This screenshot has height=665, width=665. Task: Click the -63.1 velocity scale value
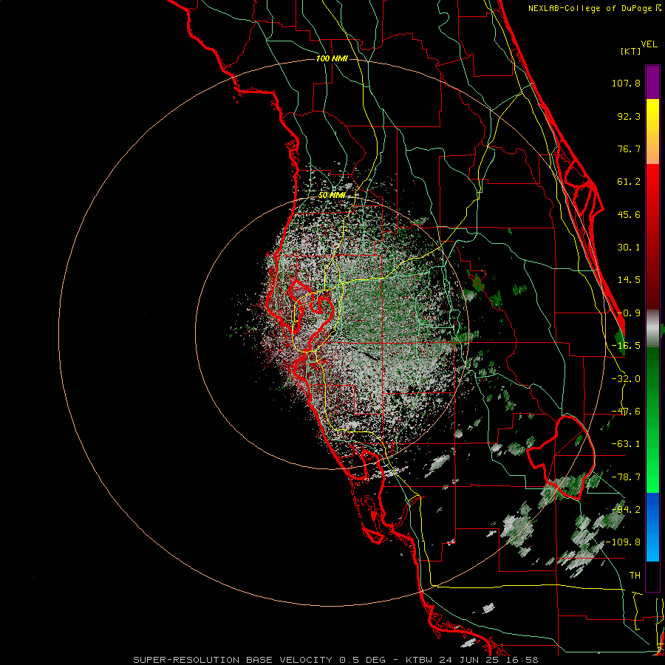coord(626,444)
